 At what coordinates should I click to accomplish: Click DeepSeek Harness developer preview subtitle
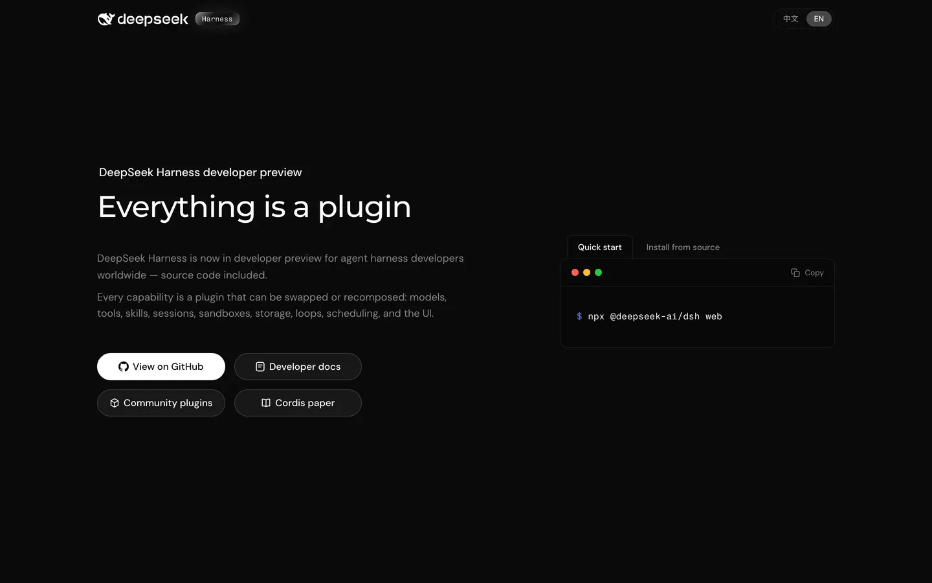[x=200, y=172]
